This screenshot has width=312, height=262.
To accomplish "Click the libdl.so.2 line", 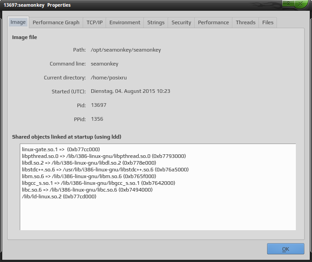I will coord(89,163).
